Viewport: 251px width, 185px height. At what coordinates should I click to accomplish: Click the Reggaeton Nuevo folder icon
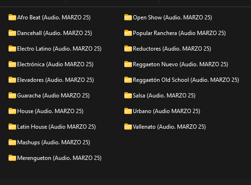[x=128, y=64]
